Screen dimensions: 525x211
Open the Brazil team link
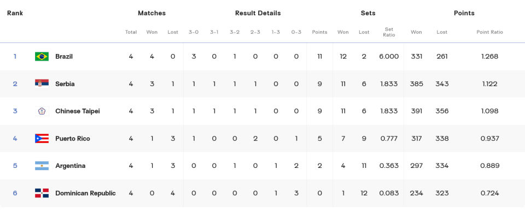(64, 56)
